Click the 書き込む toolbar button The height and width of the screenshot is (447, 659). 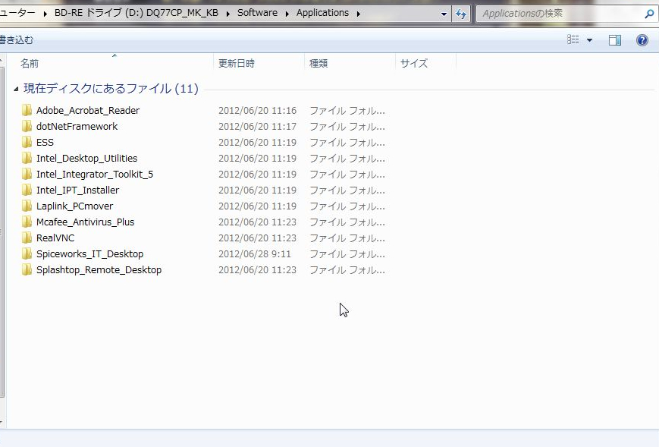[17, 40]
